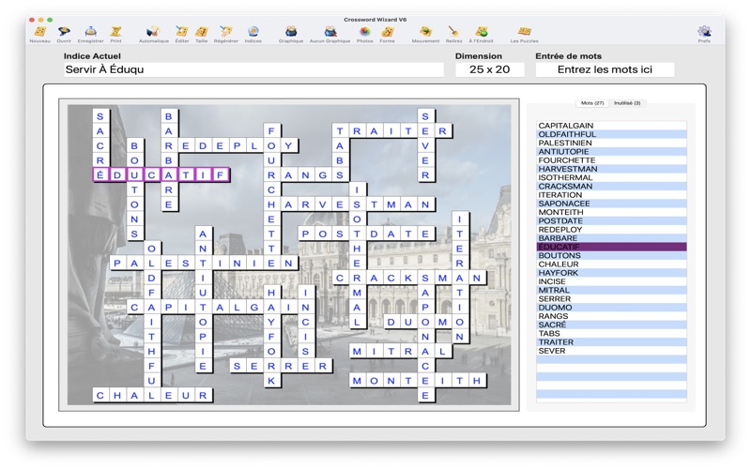751x469 pixels.
Task: Click the first H of HARVESTMAN in grid
Action: (x=271, y=204)
